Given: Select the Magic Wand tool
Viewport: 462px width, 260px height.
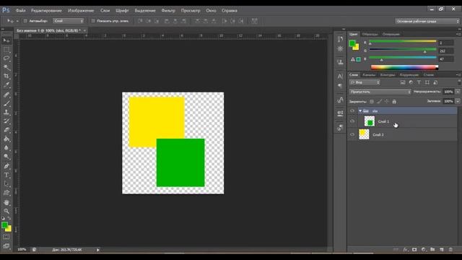Looking at the screenshot, I should (6, 67).
